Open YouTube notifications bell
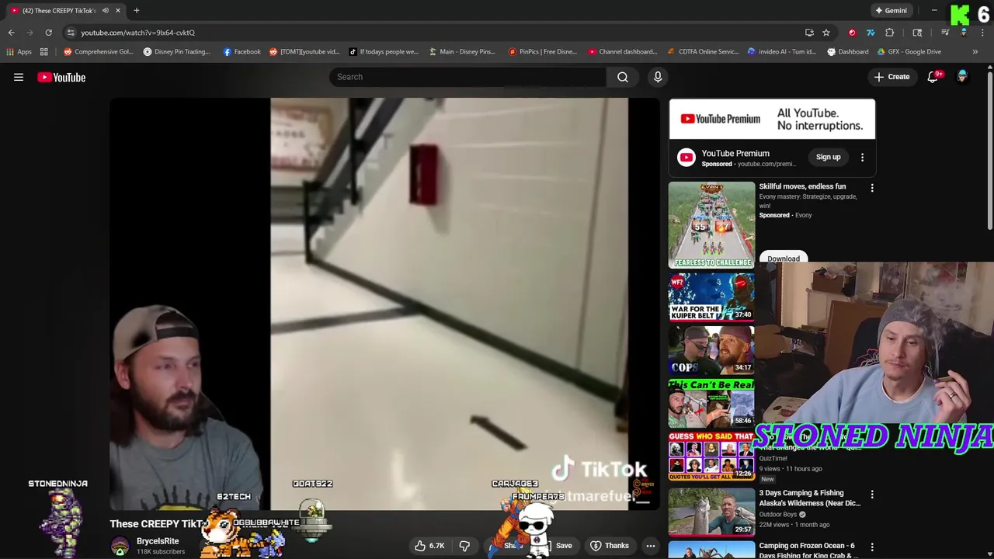 coord(933,77)
